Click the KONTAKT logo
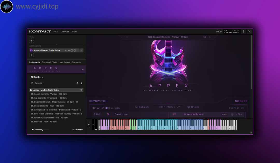This screenshot has height=163, width=280. point(40,31)
